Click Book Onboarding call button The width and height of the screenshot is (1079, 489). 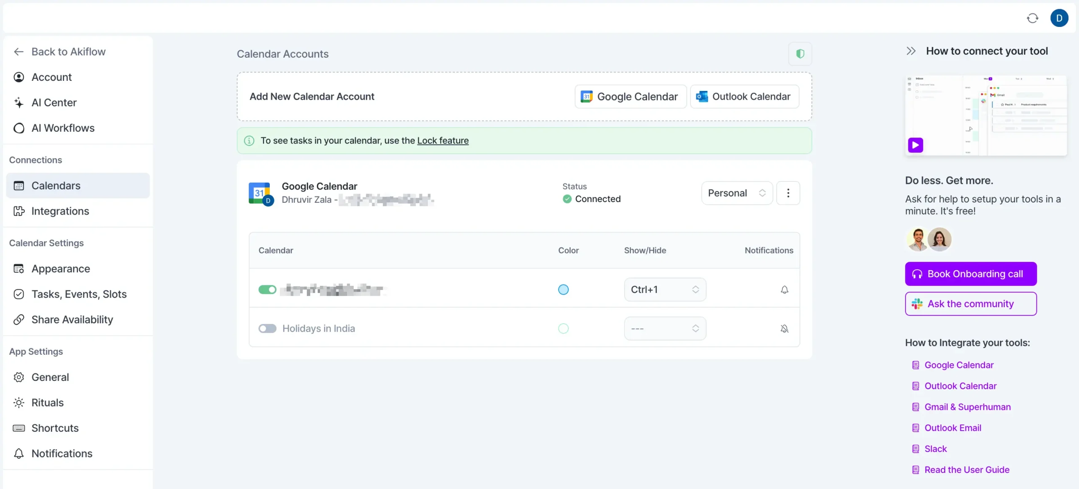970,274
